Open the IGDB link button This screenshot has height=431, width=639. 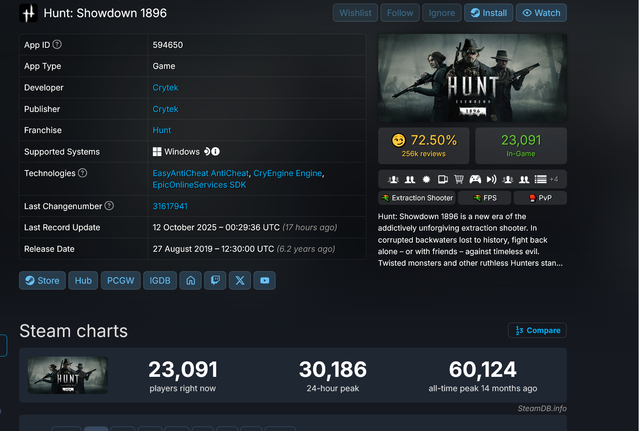pyautogui.click(x=160, y=280)
